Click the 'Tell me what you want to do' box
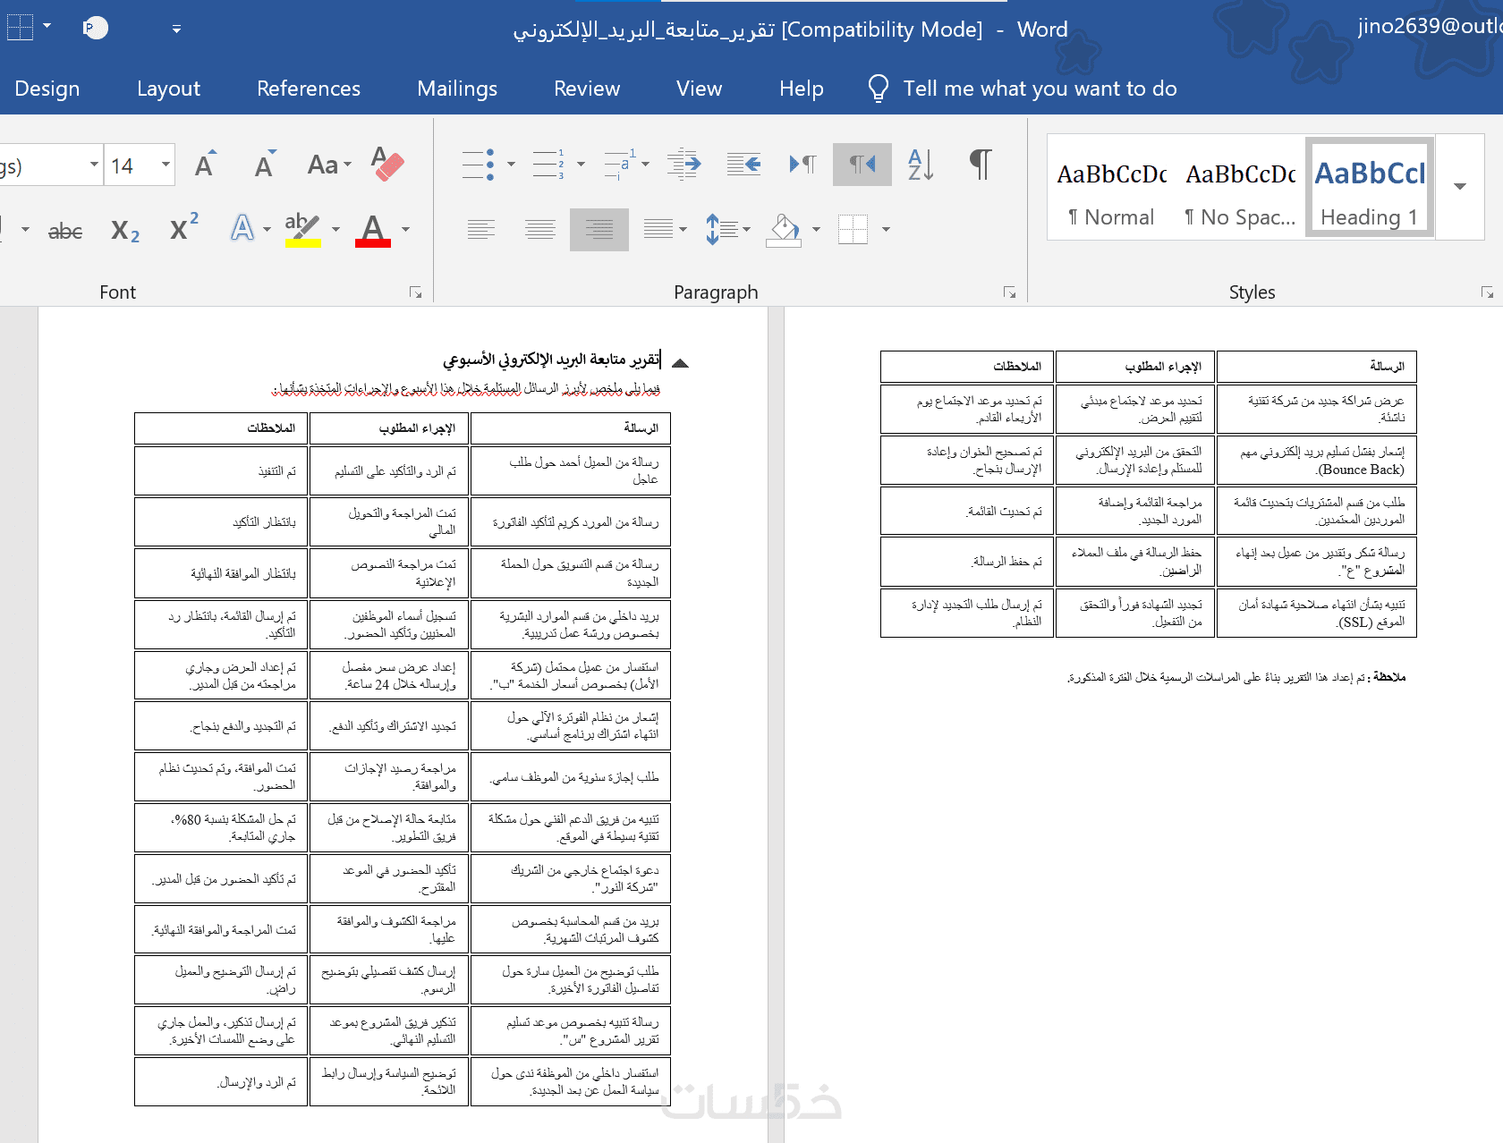Image resolution: width=1503 pixels, height=1143 pixels. pyautogui.click(x=1040, y=89)
